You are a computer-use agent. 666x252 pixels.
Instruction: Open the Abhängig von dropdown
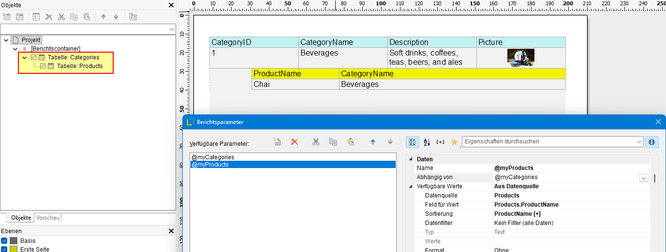point(644,178)
